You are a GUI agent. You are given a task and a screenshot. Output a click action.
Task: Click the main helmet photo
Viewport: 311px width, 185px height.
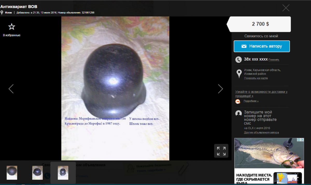click(115, 88)
